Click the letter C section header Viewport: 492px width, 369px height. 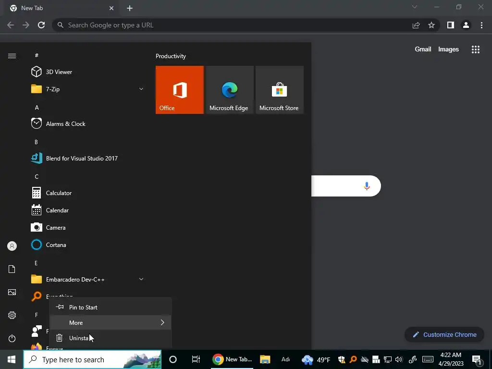[x=37, y=177]
